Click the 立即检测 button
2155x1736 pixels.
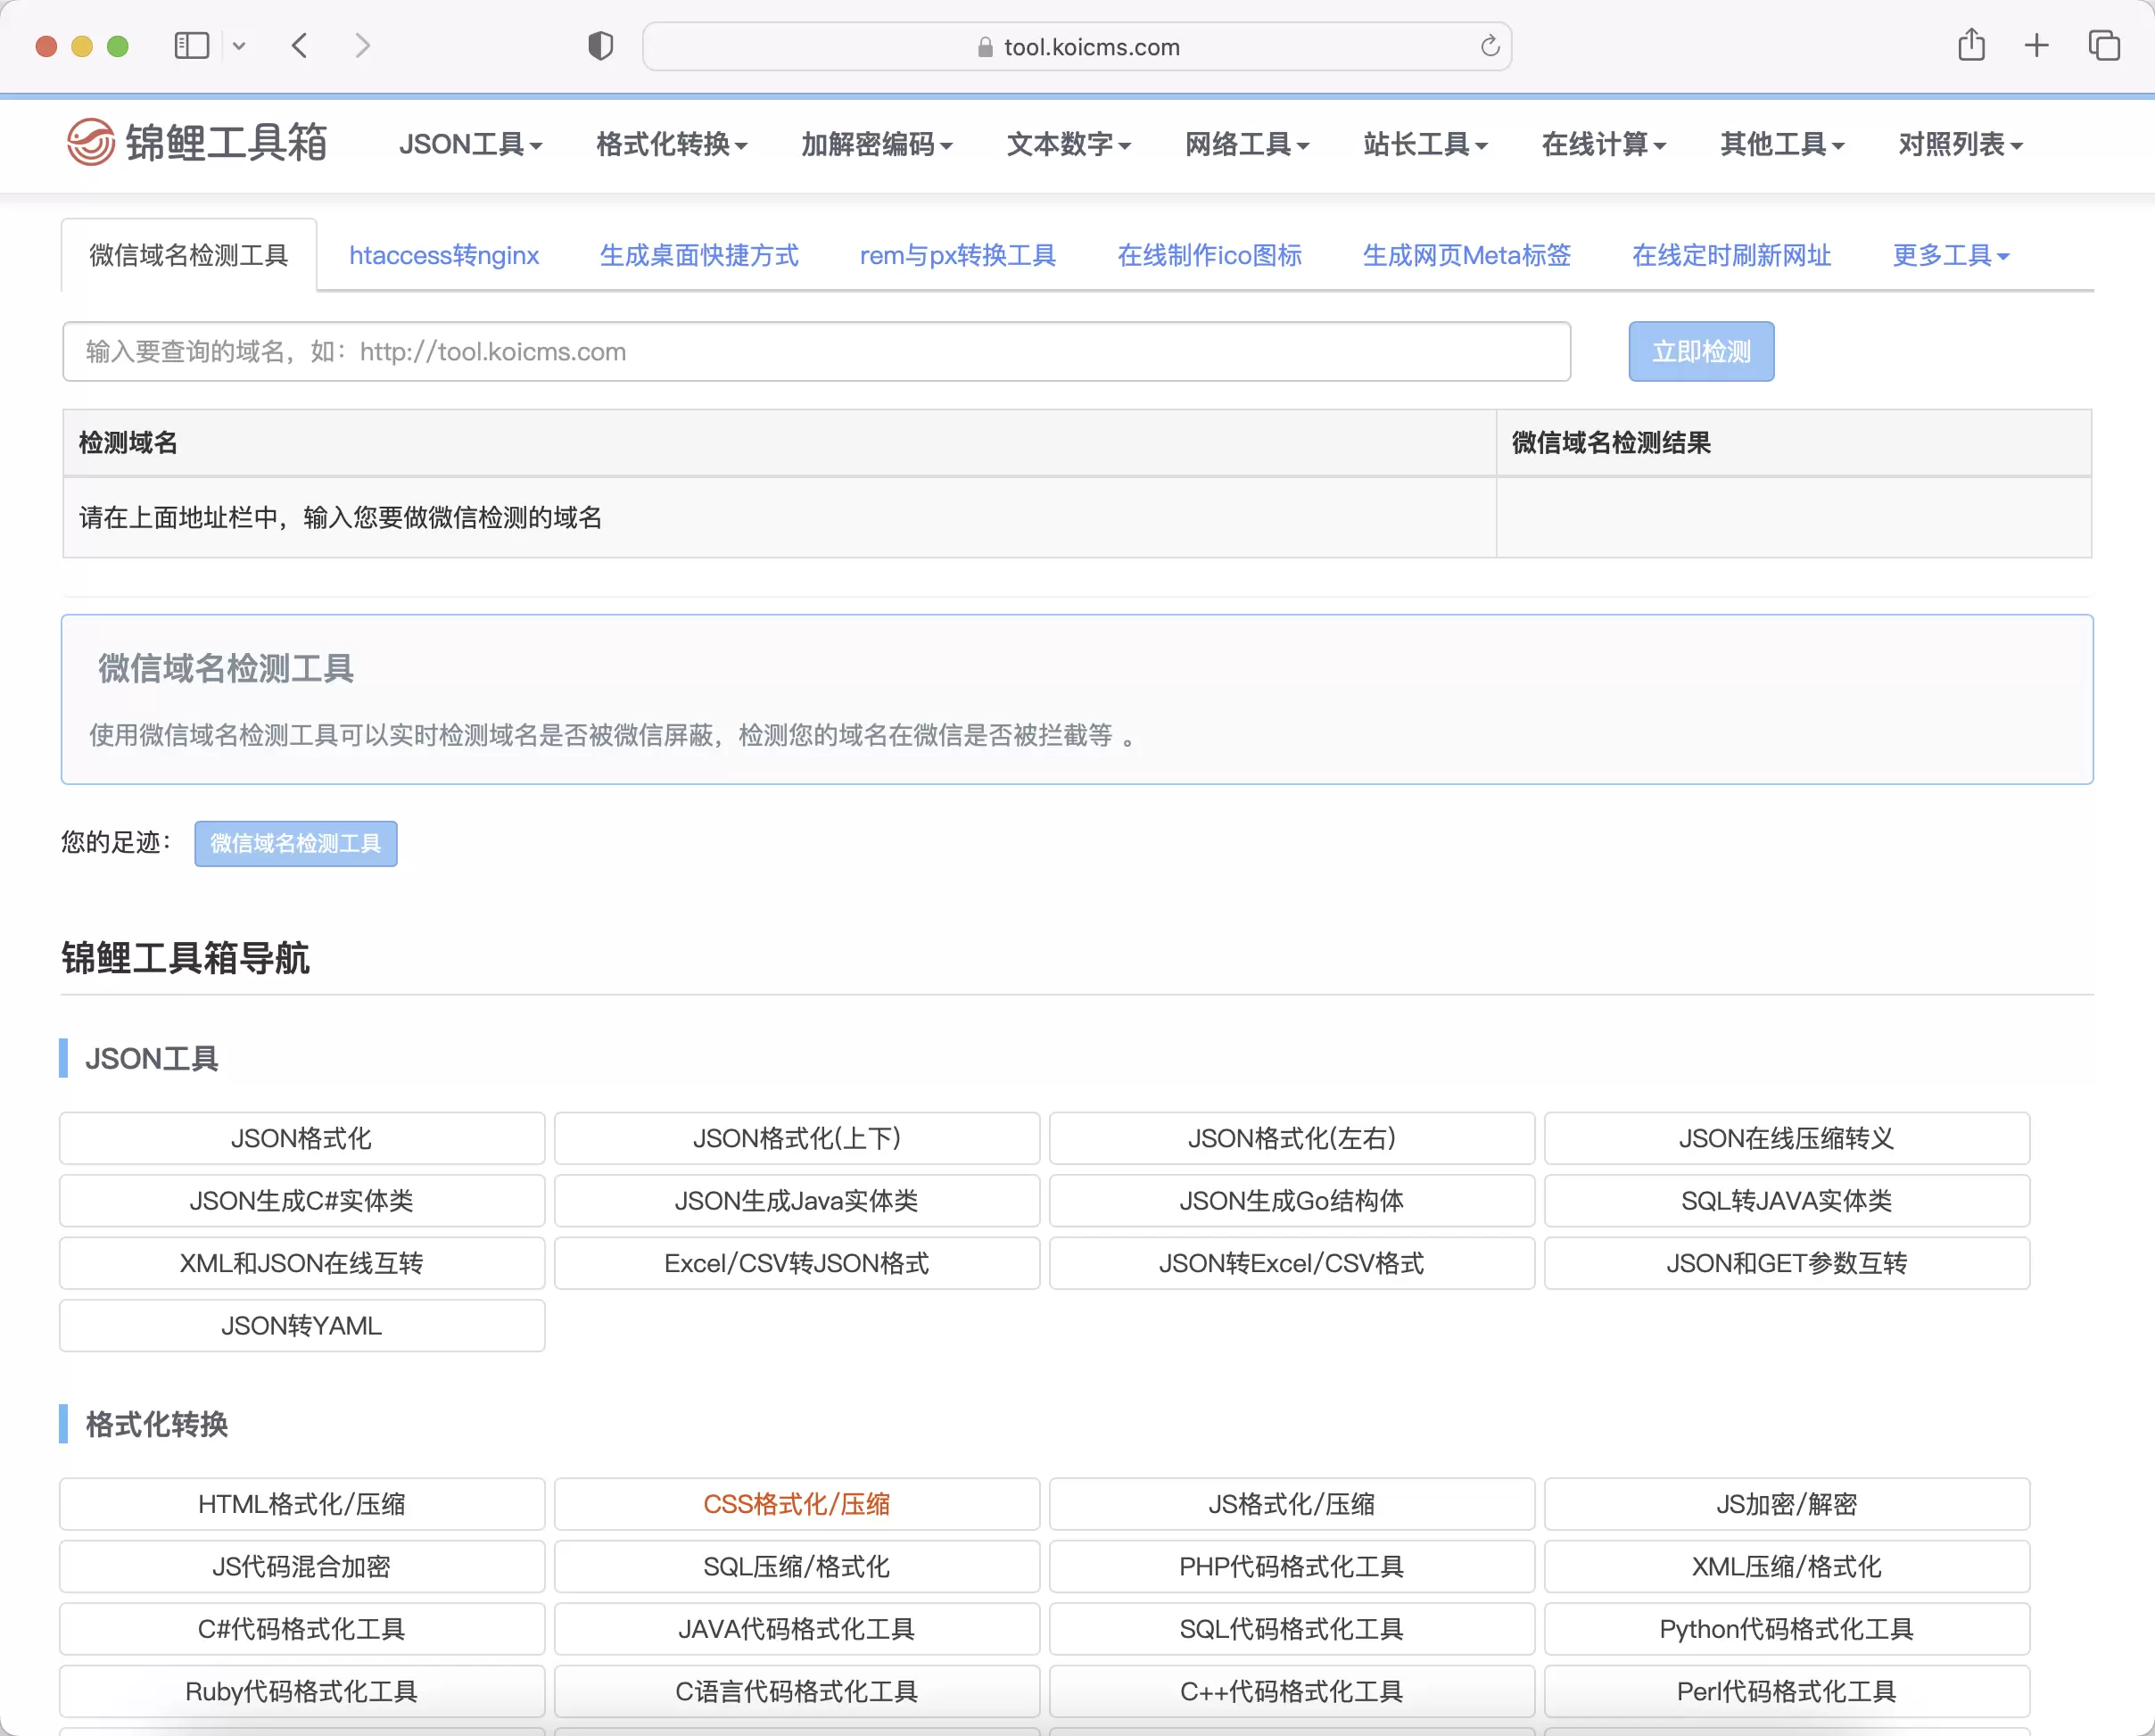click(1701, 351)
